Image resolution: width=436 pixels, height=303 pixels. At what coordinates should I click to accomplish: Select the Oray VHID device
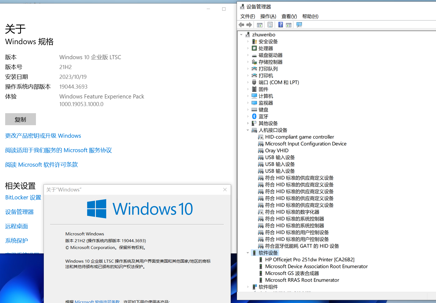[277, 151]
